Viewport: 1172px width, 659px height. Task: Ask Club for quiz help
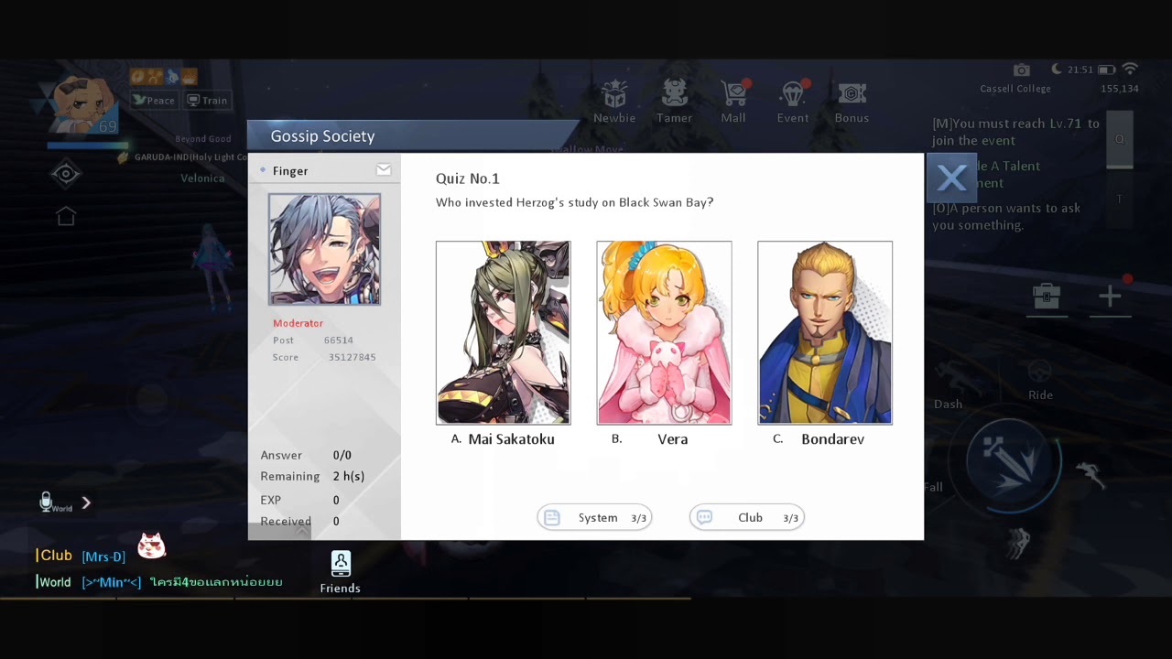tap(746, 518)
